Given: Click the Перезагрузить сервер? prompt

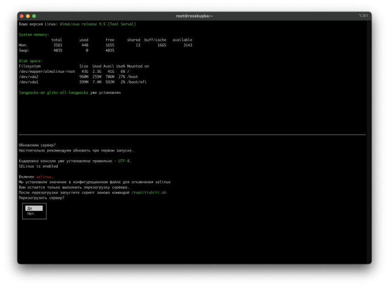Looking at the screenshot, I should pyautogui.click(x=42, y=198).
